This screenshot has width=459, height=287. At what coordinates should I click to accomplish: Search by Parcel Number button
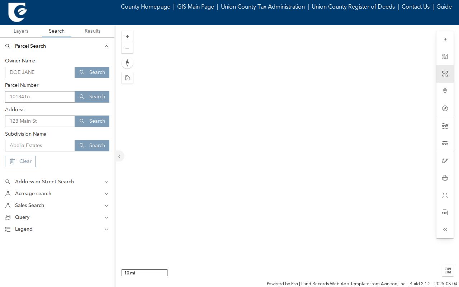[92, 97]
